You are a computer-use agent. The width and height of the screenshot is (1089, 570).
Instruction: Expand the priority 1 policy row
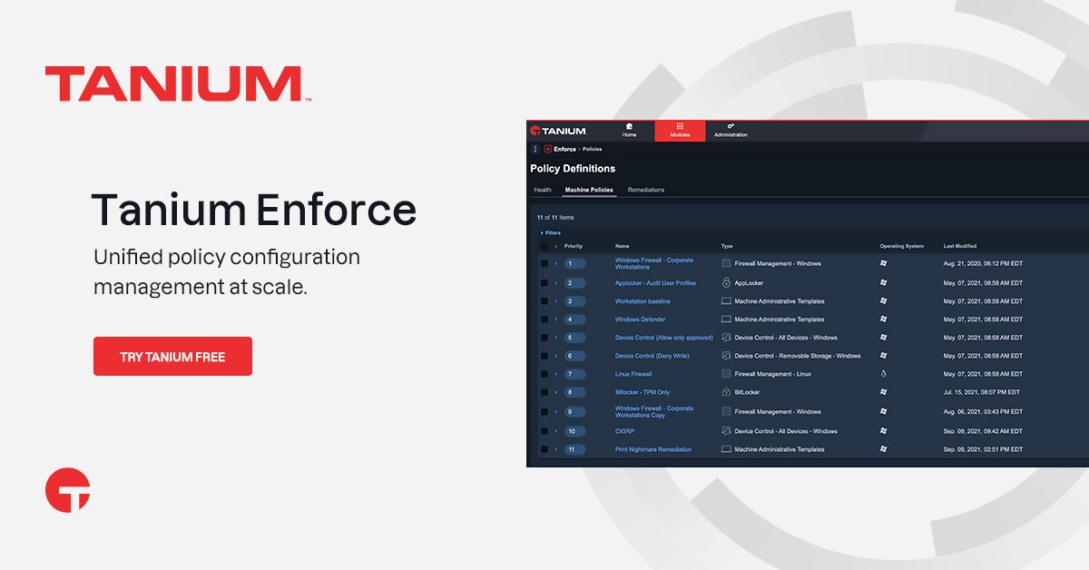pos(555,263)
